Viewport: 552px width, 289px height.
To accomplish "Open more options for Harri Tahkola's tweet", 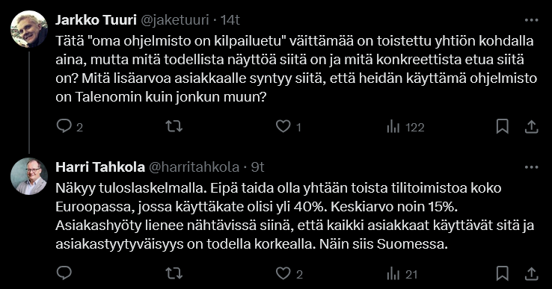I will (x=531, y=167).
